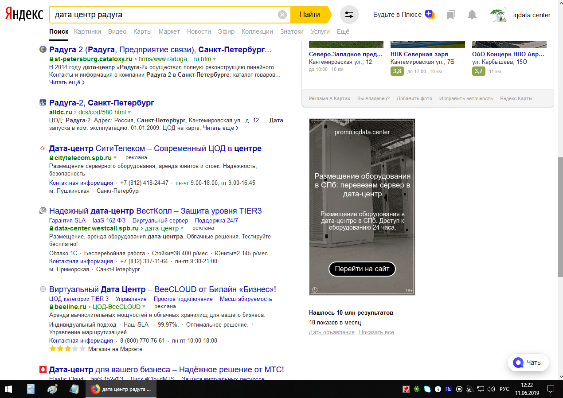Switch to Firefox taskbar window button
This screenshot has height=398, width=563.
121,389
